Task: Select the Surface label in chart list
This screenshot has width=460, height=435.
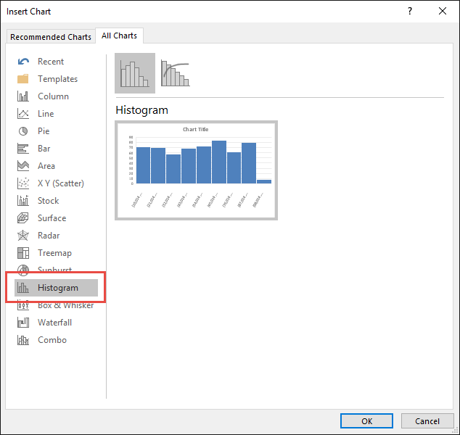Action: click(x=52, y=218)
